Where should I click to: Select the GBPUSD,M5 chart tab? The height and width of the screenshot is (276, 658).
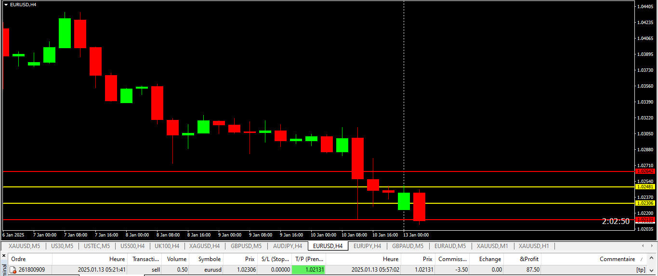click(x=246, y=246)
